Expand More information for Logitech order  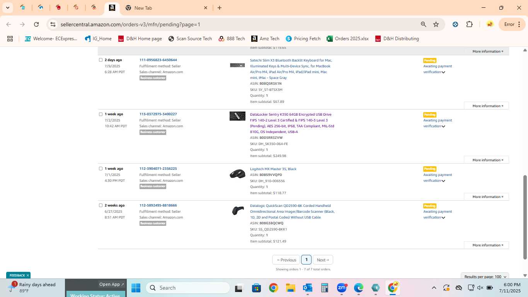[x=486, y=197]
